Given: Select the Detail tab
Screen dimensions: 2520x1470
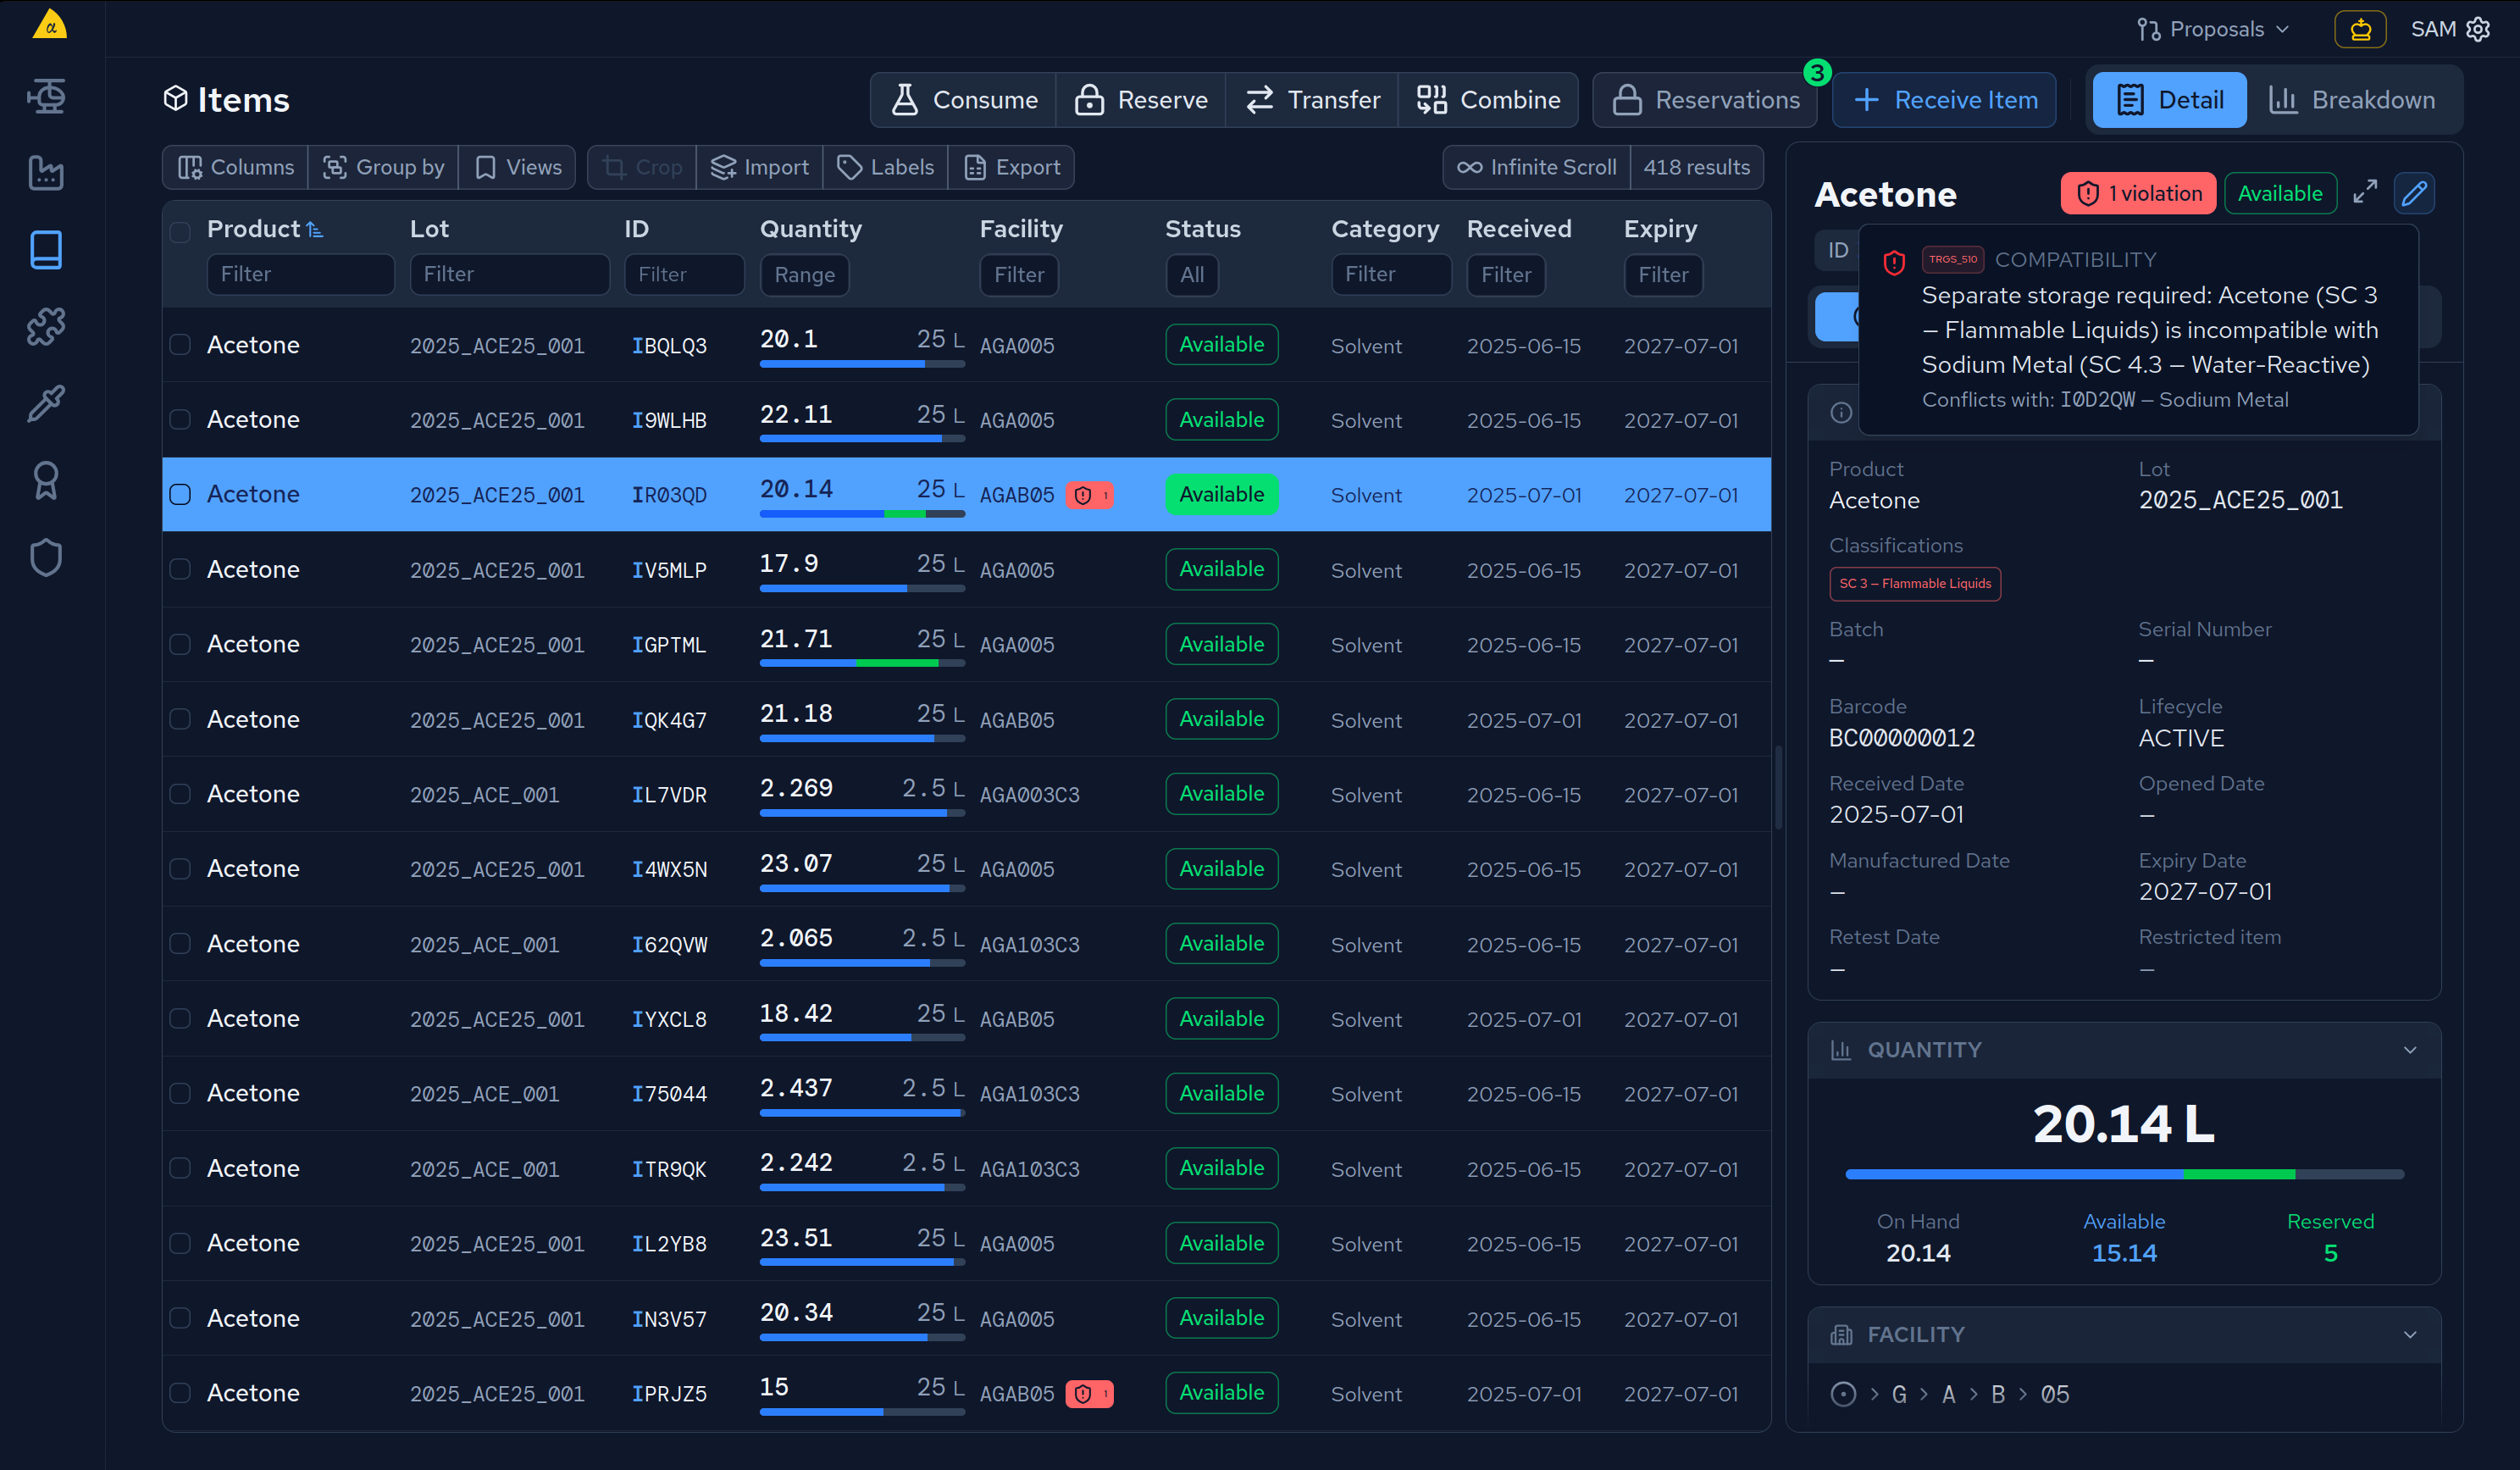Looking at the screenshot, I should pos(2169,100).
